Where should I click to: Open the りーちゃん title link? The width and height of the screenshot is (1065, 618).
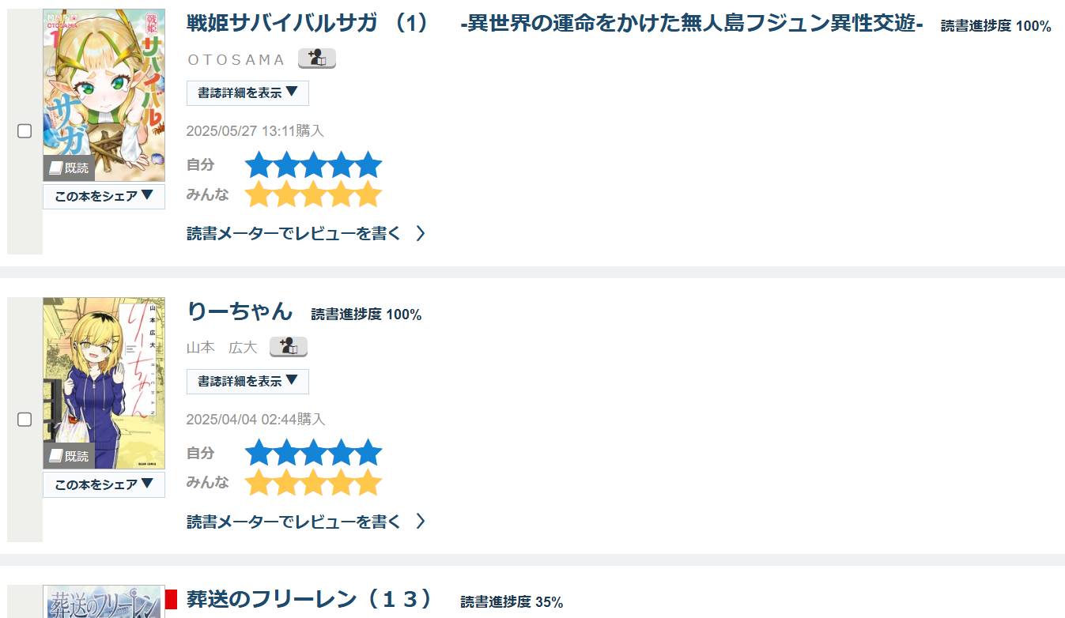point(240,311)
